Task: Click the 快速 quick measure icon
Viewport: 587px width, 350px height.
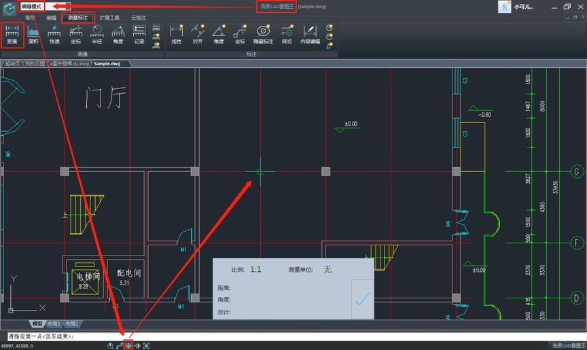Action: [54, 34]
